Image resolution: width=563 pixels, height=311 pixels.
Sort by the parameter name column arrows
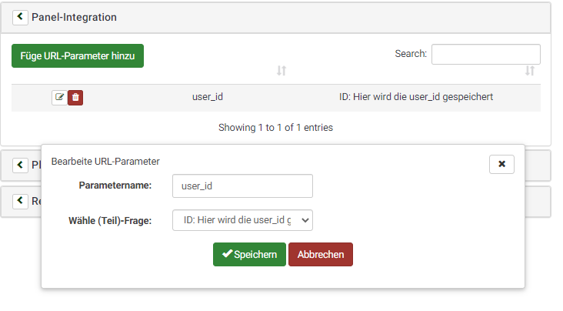click(281, 71)
